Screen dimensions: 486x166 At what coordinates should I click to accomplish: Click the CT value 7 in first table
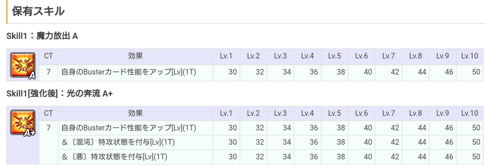click(49, 72)
